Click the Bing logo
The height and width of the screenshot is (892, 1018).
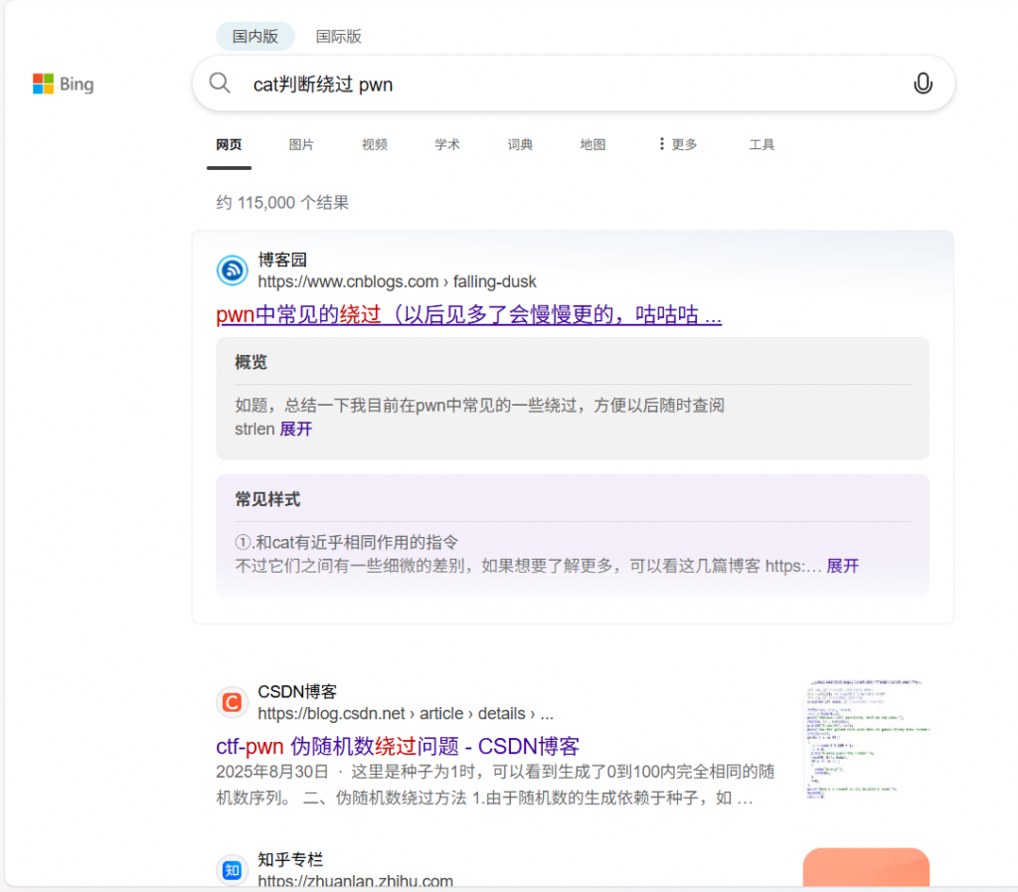(63, 85)
